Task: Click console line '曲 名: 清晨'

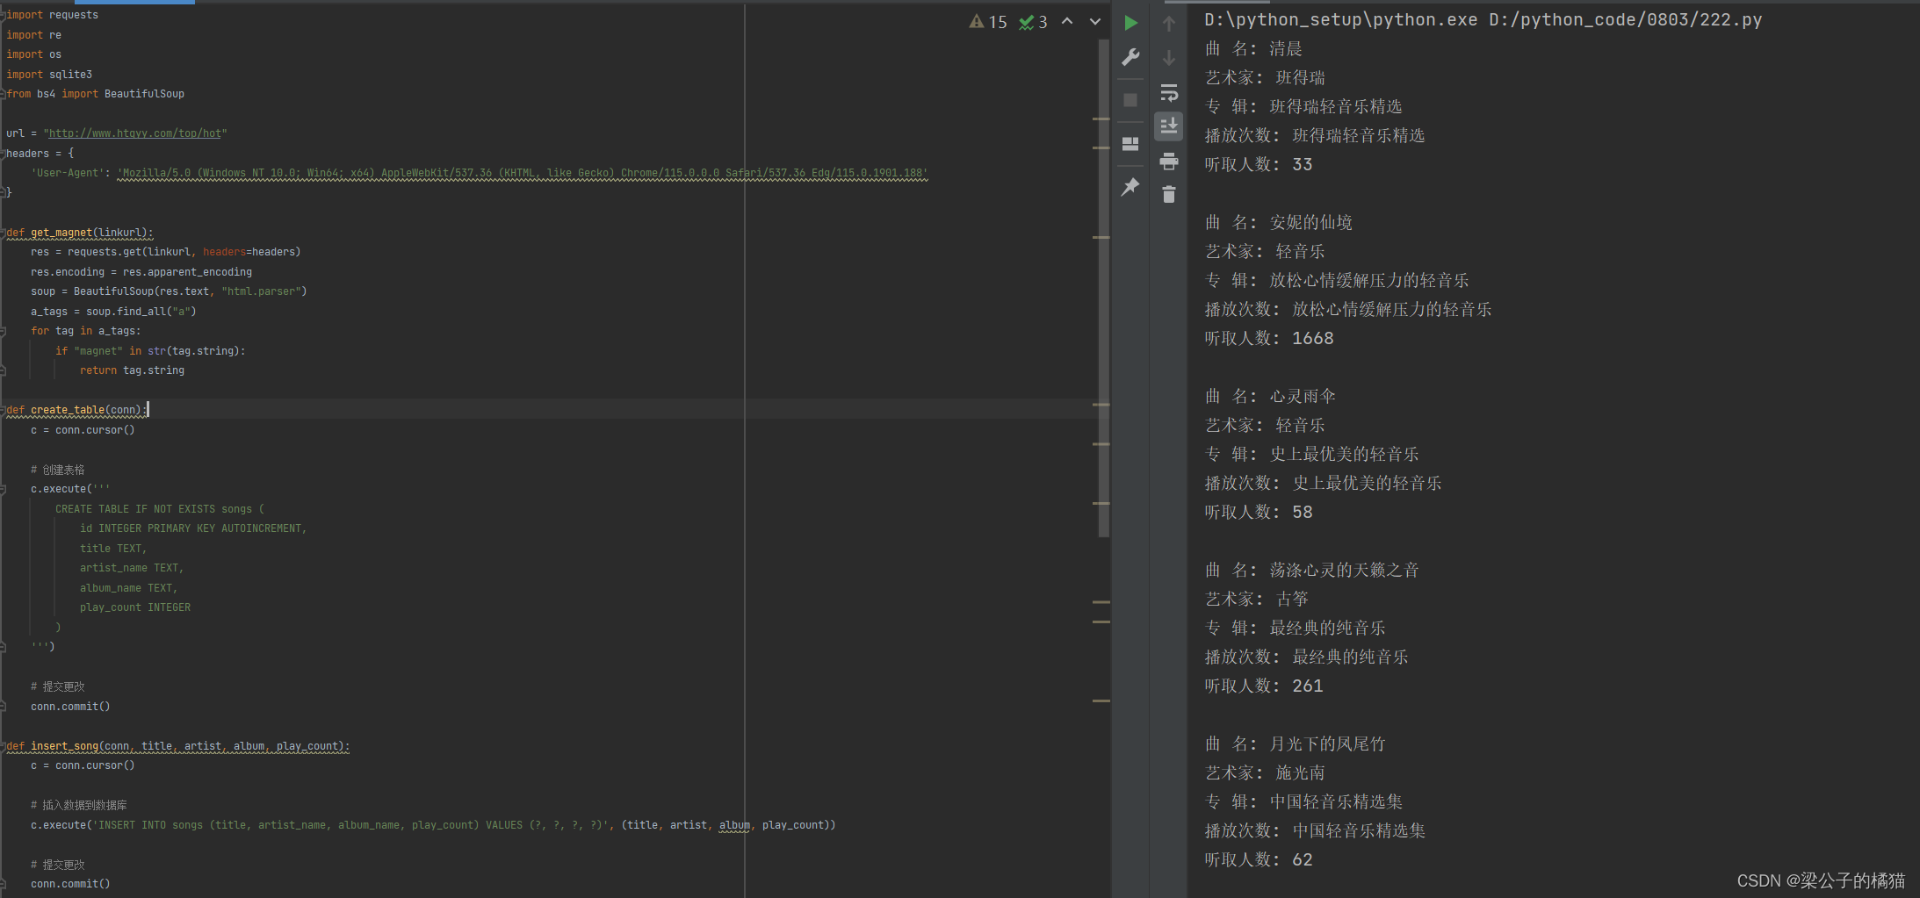Action: click(1253, 49)
